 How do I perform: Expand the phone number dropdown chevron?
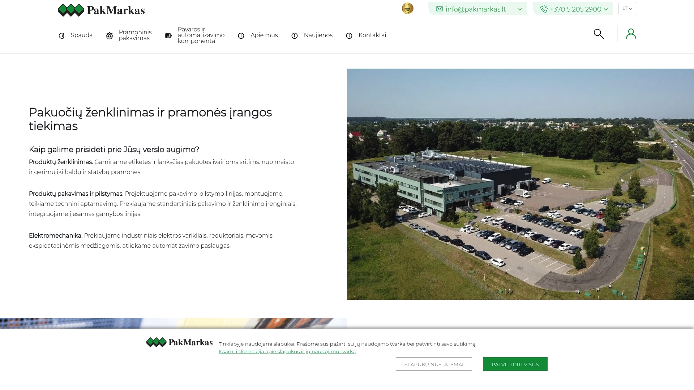606,9
